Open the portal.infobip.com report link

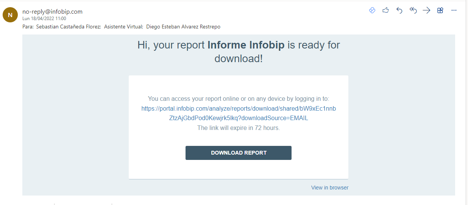(x=239, y=113)
